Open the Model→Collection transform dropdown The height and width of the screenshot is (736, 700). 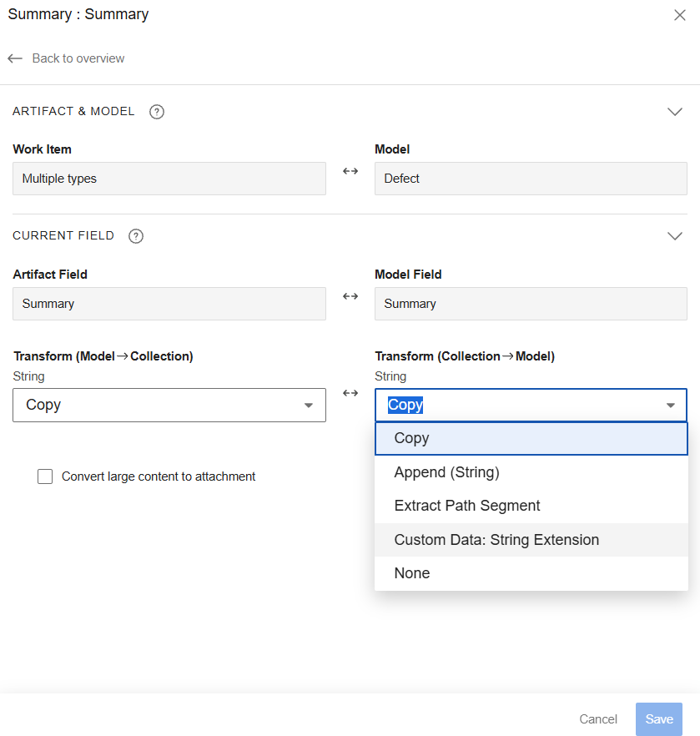point(169,406)
